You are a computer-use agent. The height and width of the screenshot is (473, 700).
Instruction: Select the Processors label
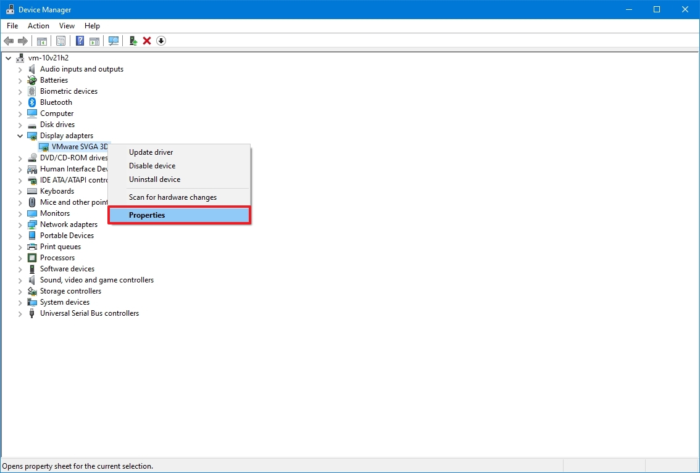[57, 258]
